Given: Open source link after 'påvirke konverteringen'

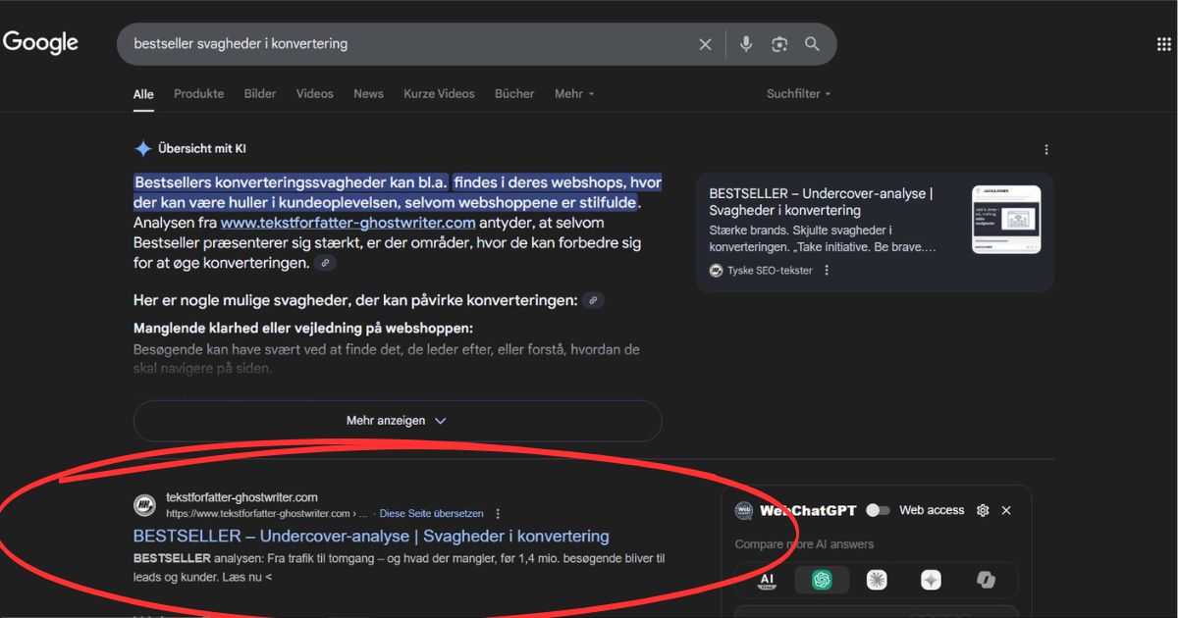Looking at the screenshot, I should 592,300.
